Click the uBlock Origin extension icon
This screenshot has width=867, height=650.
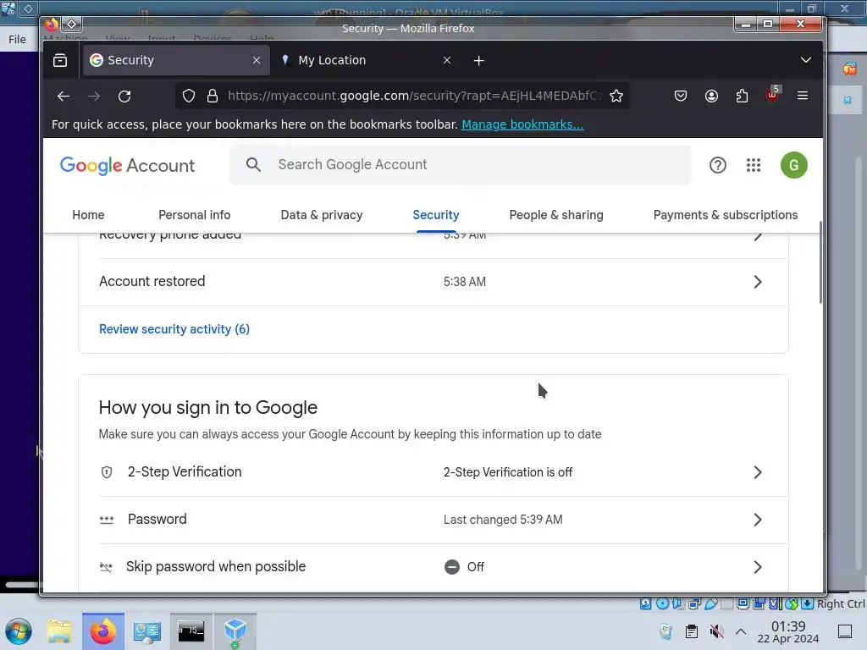tap(772, 95)
